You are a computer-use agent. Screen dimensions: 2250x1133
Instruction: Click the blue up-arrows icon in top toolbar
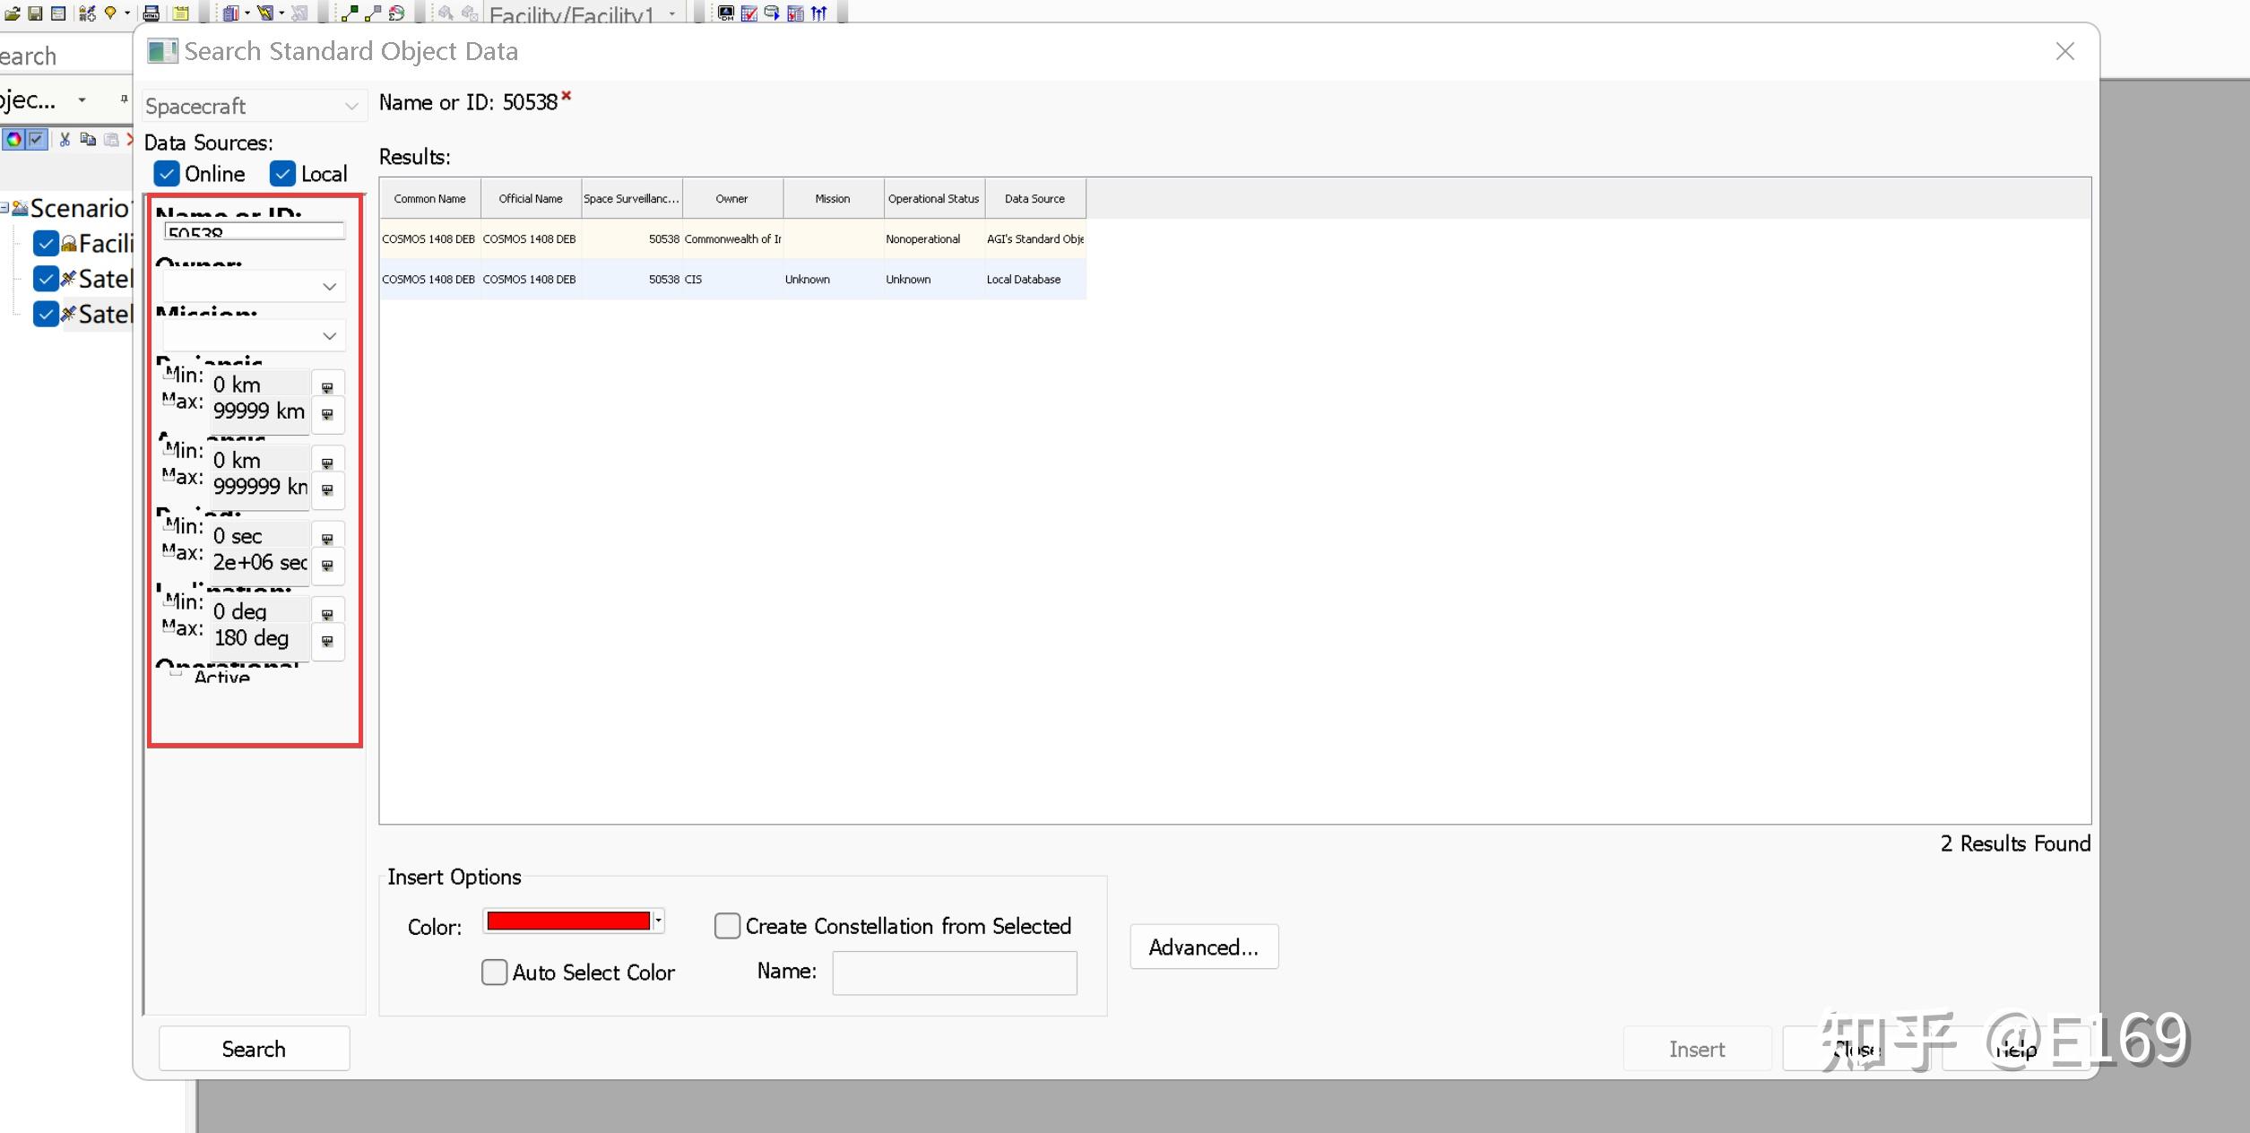click(818, 13)
